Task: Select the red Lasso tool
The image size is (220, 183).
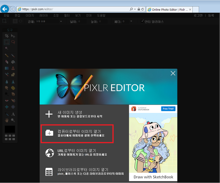Action: click(13, 42)
